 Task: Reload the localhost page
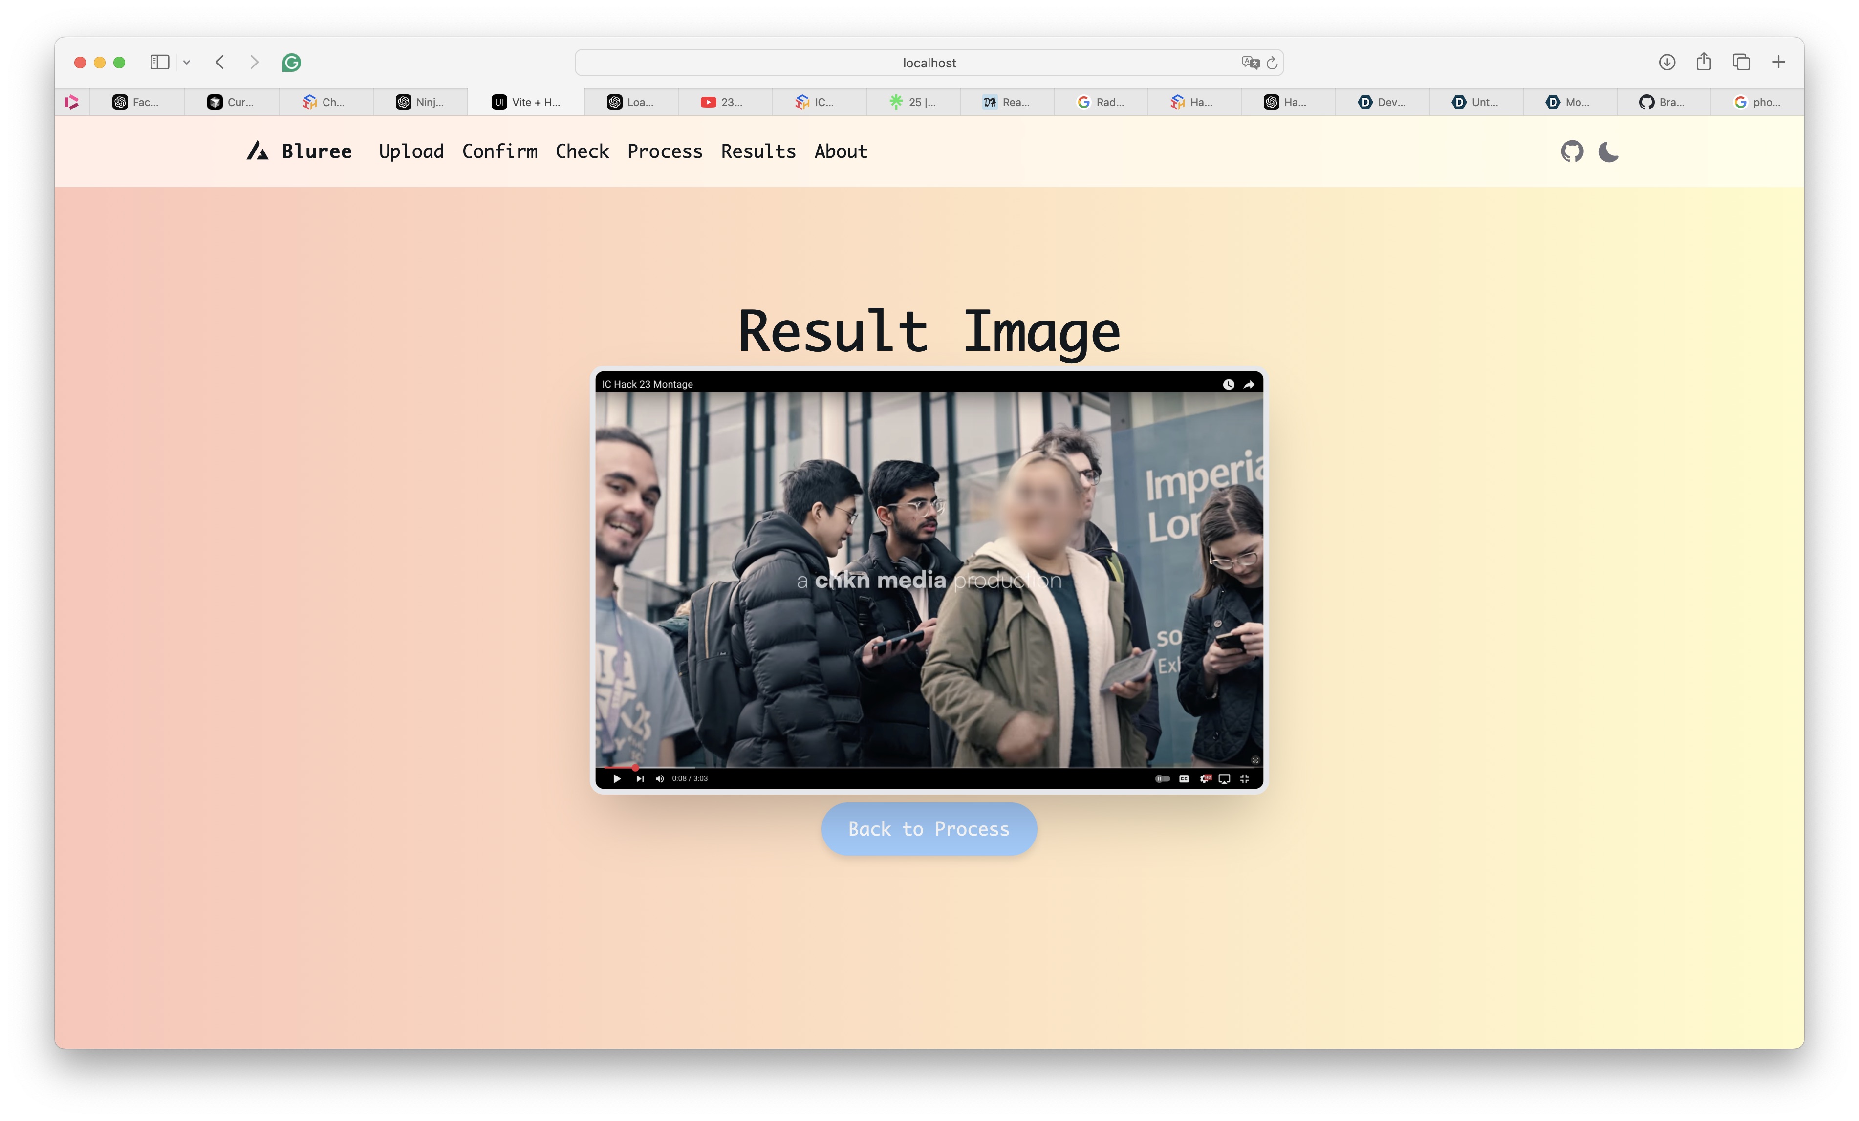(x=1272, y=63)
